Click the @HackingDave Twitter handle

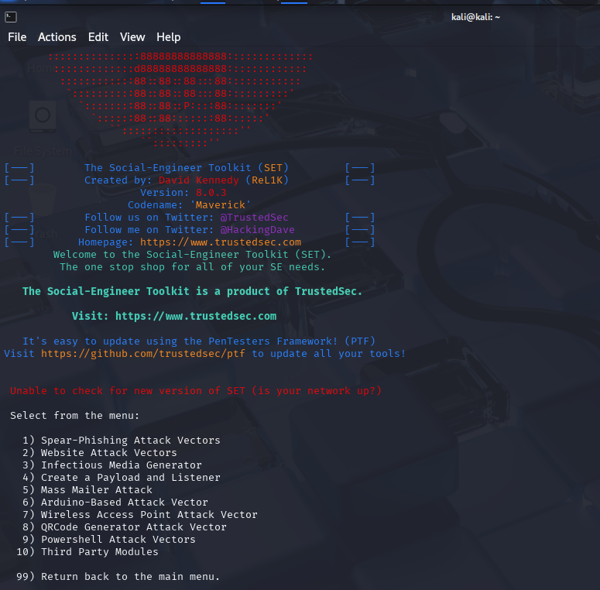coord(257,229)
